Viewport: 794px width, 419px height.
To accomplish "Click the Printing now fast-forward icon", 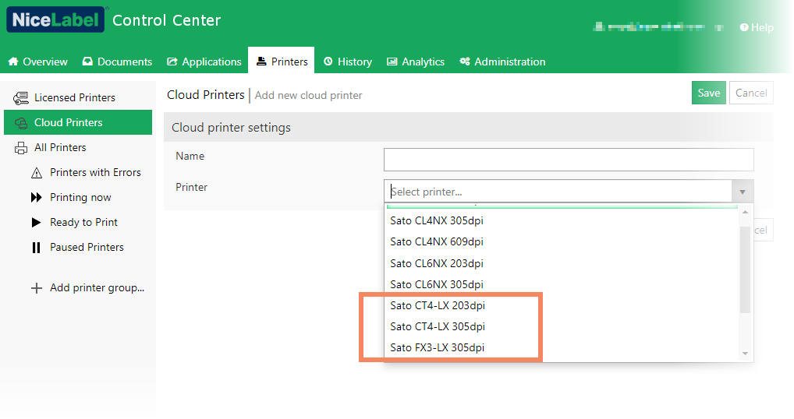I will (x=37, y=197).
